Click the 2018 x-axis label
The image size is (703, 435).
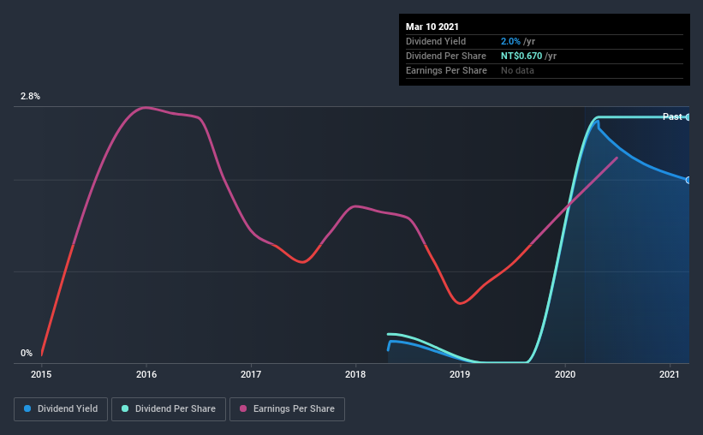[x=355, y=374]
